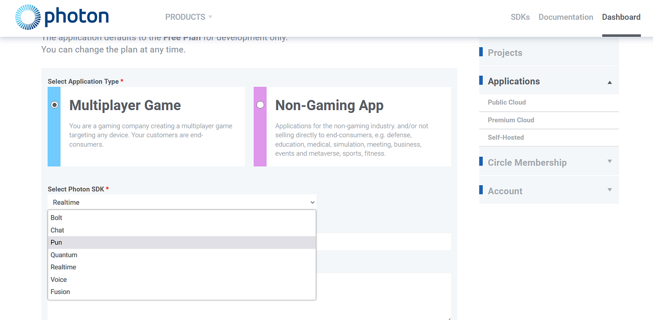Viewport: 653px width, 320px height.
Task: Open the Dashboard tab
Action: click(x=621, y=17)
